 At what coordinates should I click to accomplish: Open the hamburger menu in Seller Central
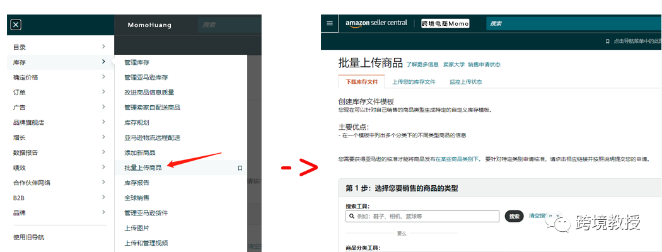click(330, 23)
